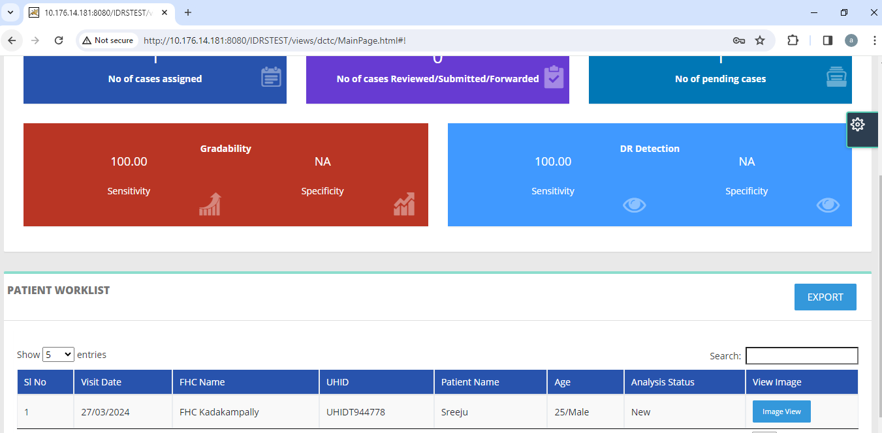Click the clipboard check icon on reviewed card

[554, 76]
